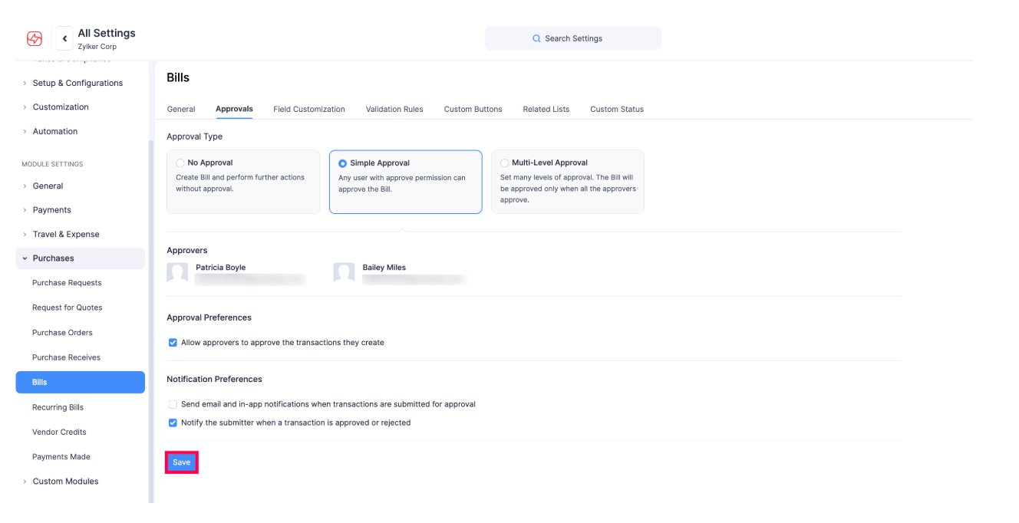Click Patricia Boyle's avatar icon

[177, 273]
